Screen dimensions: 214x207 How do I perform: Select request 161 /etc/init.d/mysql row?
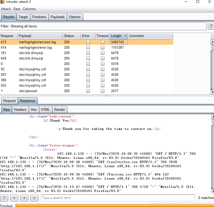pyautogui.click(x=87, y=53)
